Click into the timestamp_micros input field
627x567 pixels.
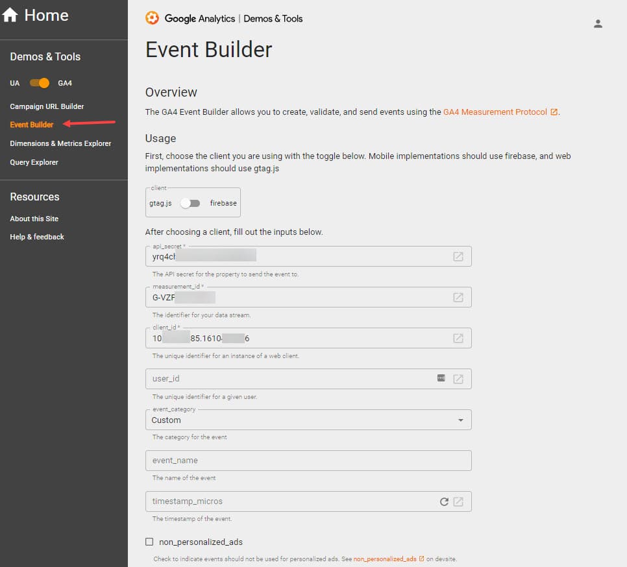pyautogui.click(x=308, y=501)
